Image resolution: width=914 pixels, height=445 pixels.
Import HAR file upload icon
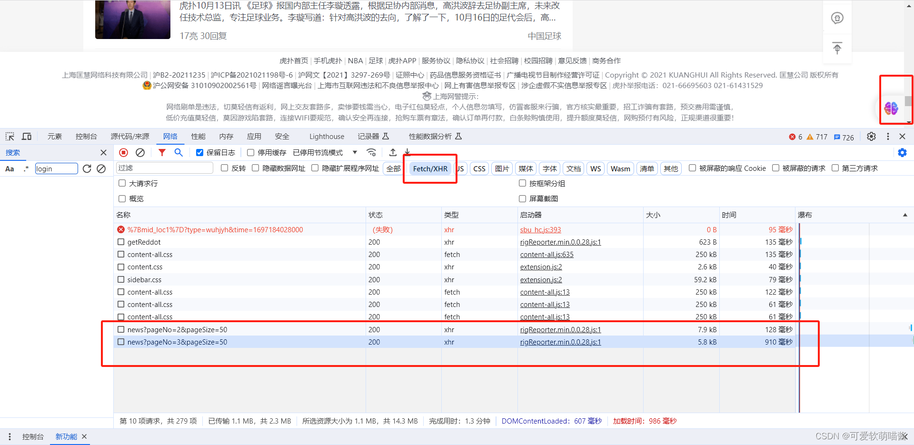393,152
